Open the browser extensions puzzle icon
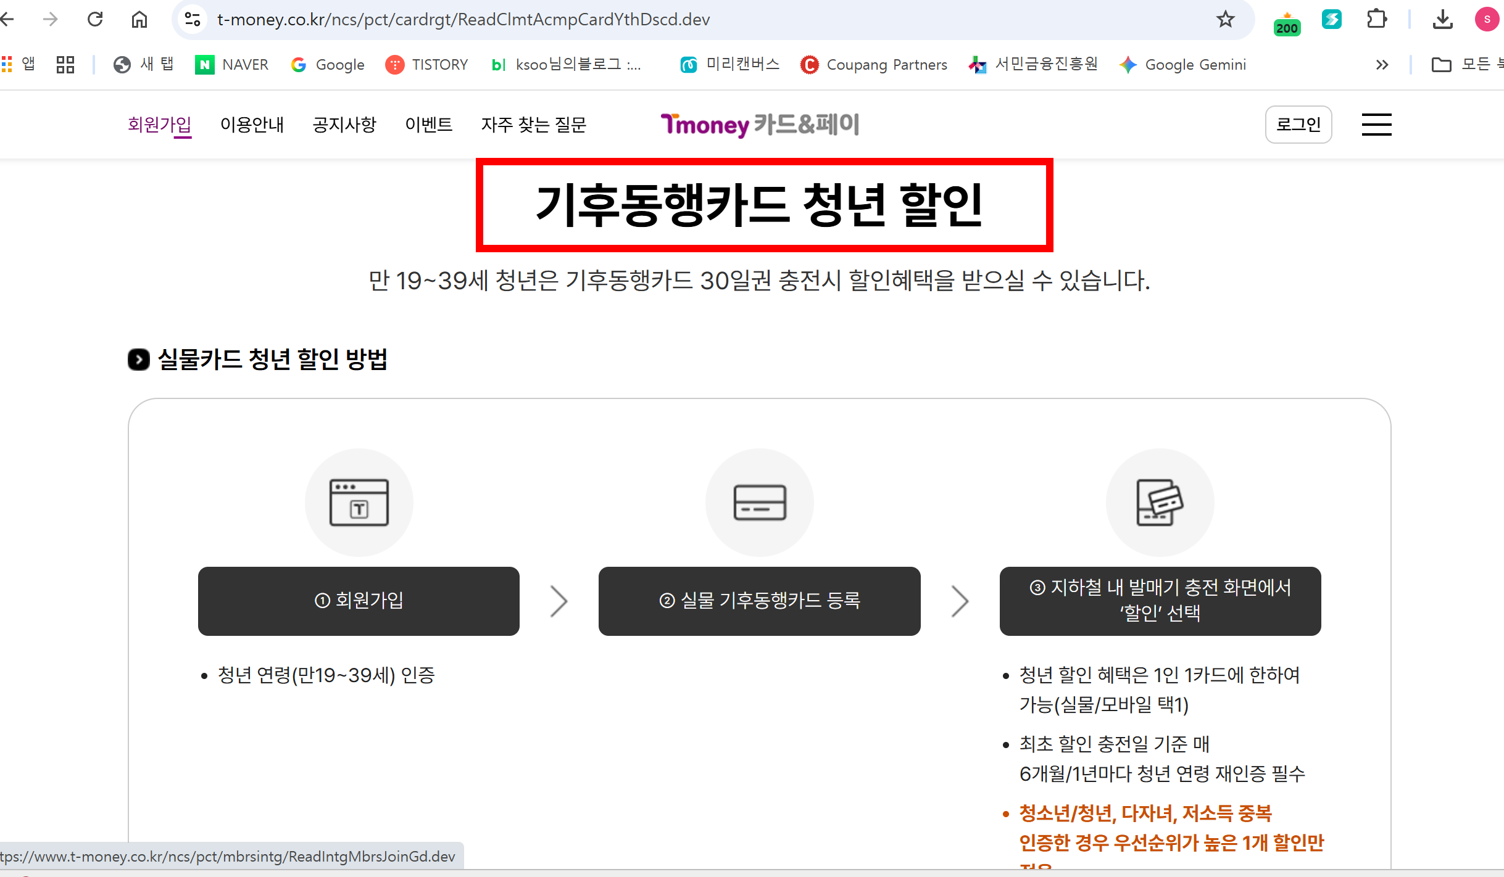 pos(1376,19)
